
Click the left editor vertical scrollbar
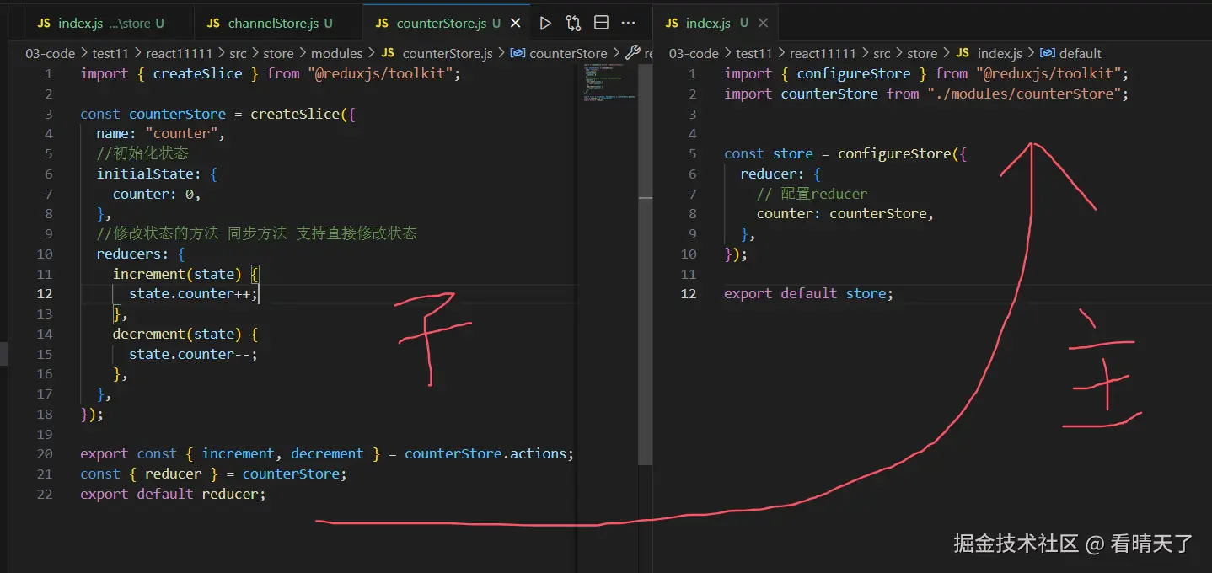pyautogui.click(x=646, y=265)
